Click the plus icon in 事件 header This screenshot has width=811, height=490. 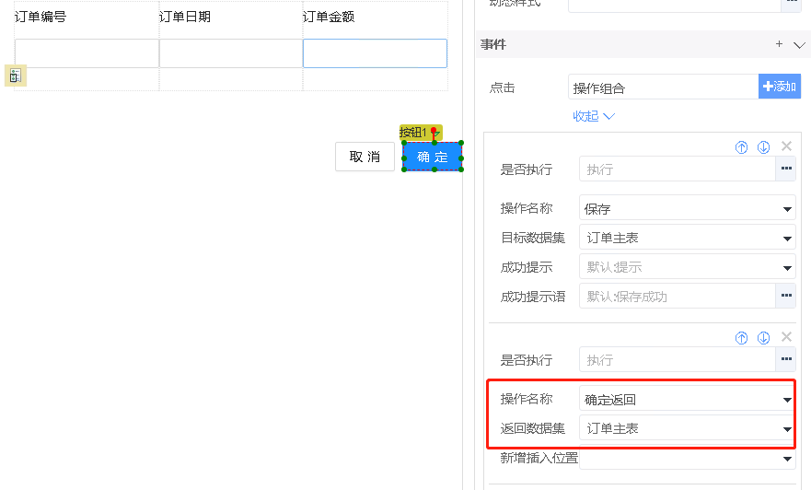[779, 44]
